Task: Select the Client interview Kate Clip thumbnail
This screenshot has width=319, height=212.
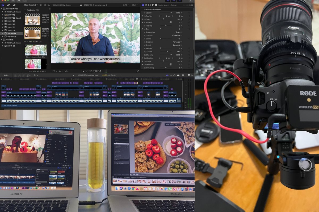Action: [36, 50]
